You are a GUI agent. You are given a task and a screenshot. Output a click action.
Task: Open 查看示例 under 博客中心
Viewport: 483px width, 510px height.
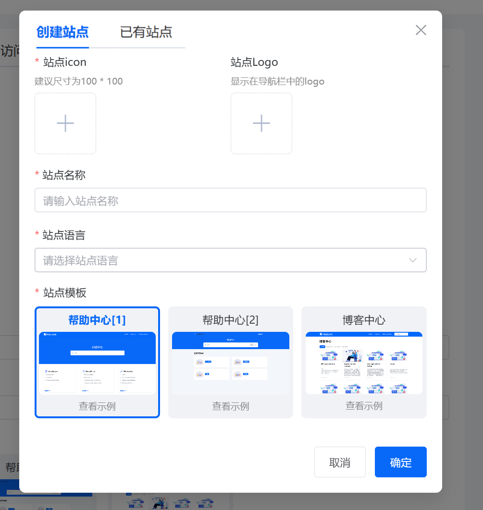(x=364, y=406)
